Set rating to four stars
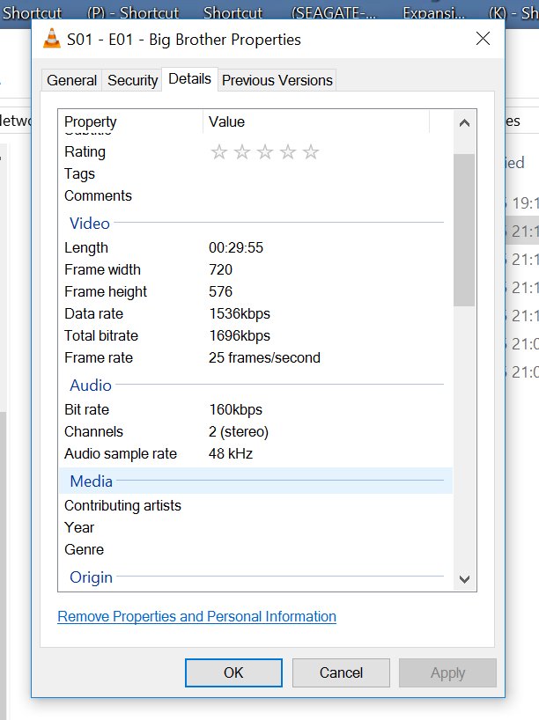Viewport: 539px width, 720px height. tap(288, 152)
